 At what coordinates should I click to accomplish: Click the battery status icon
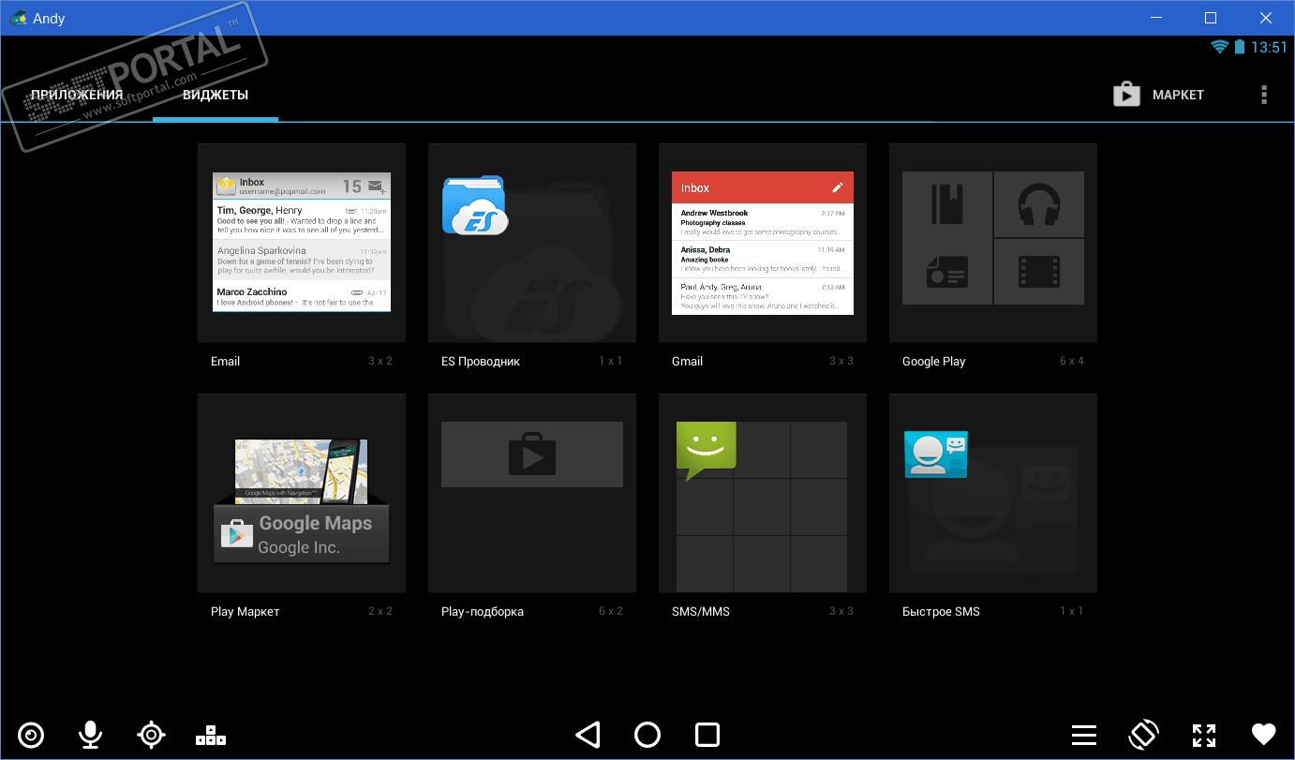tap(1240, 47)
